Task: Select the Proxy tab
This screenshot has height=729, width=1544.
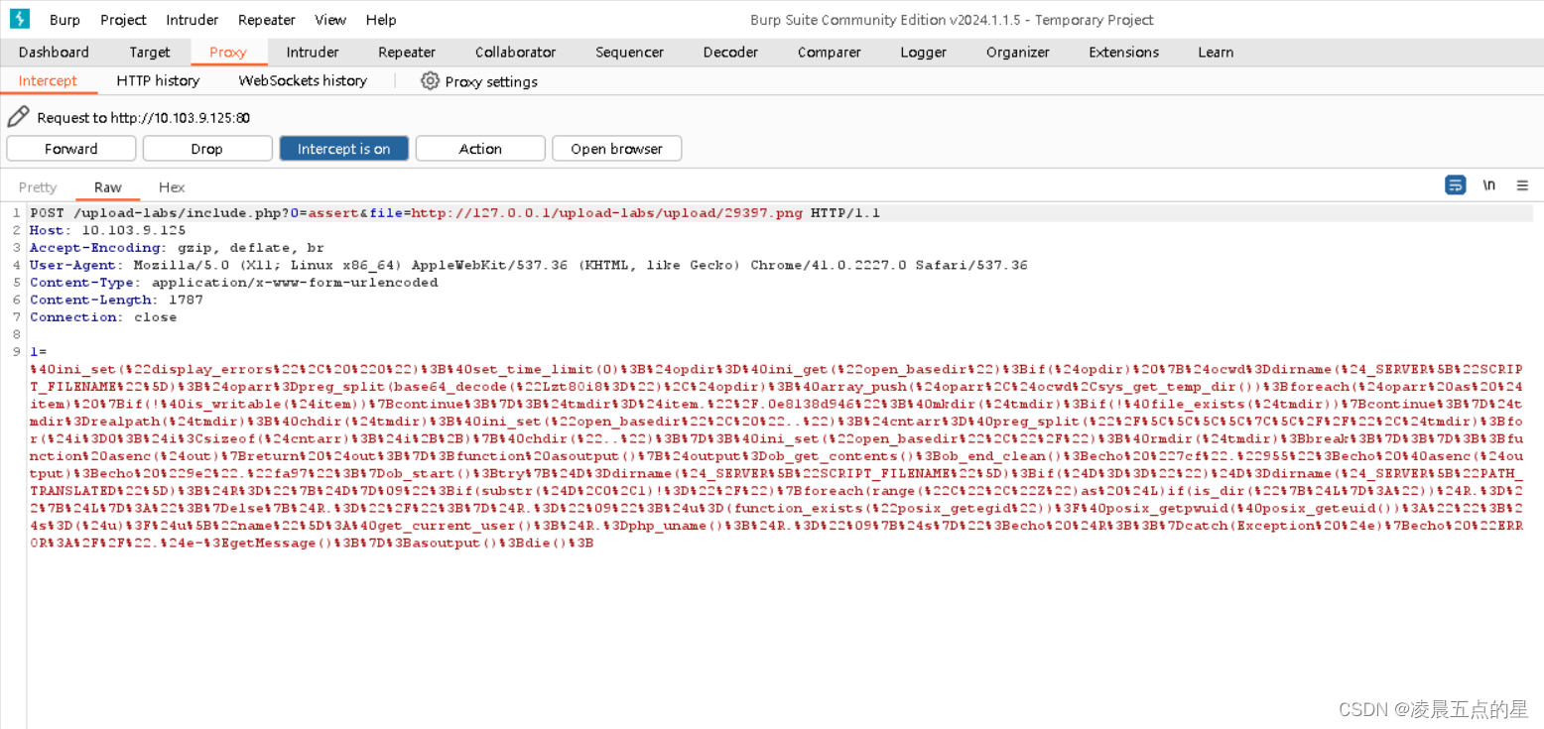Action: tap(228, 53)
